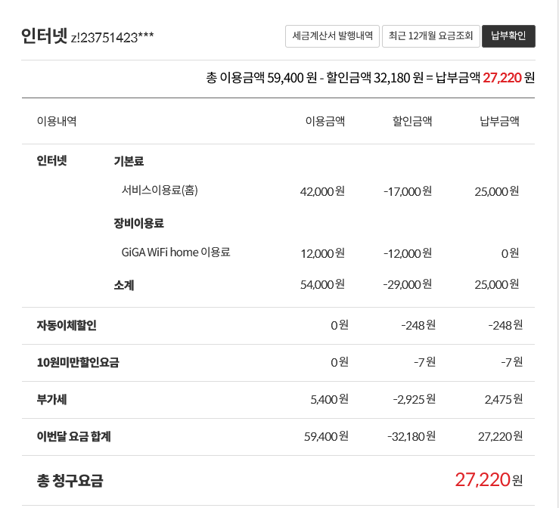Click the 이용금액 column header
The width and height of the screenshot is (559, 508).
point(325,121)
